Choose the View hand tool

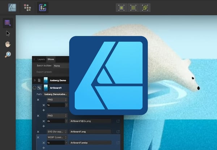point(8,44)
